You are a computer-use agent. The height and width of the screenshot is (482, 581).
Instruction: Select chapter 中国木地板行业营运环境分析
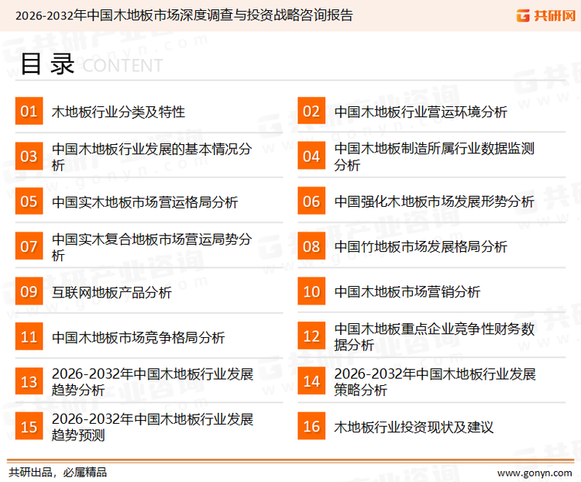pyautogui.click(x=421, y=112)
